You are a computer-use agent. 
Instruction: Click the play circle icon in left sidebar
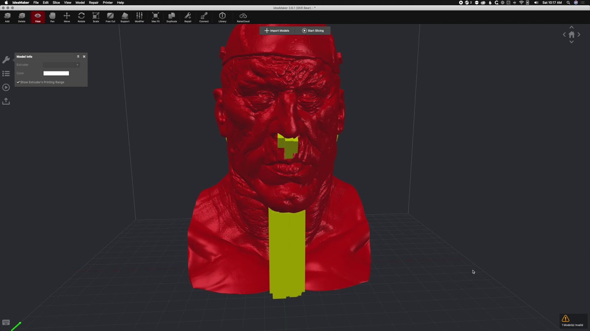pyautogui.click(x=6, y=87)
